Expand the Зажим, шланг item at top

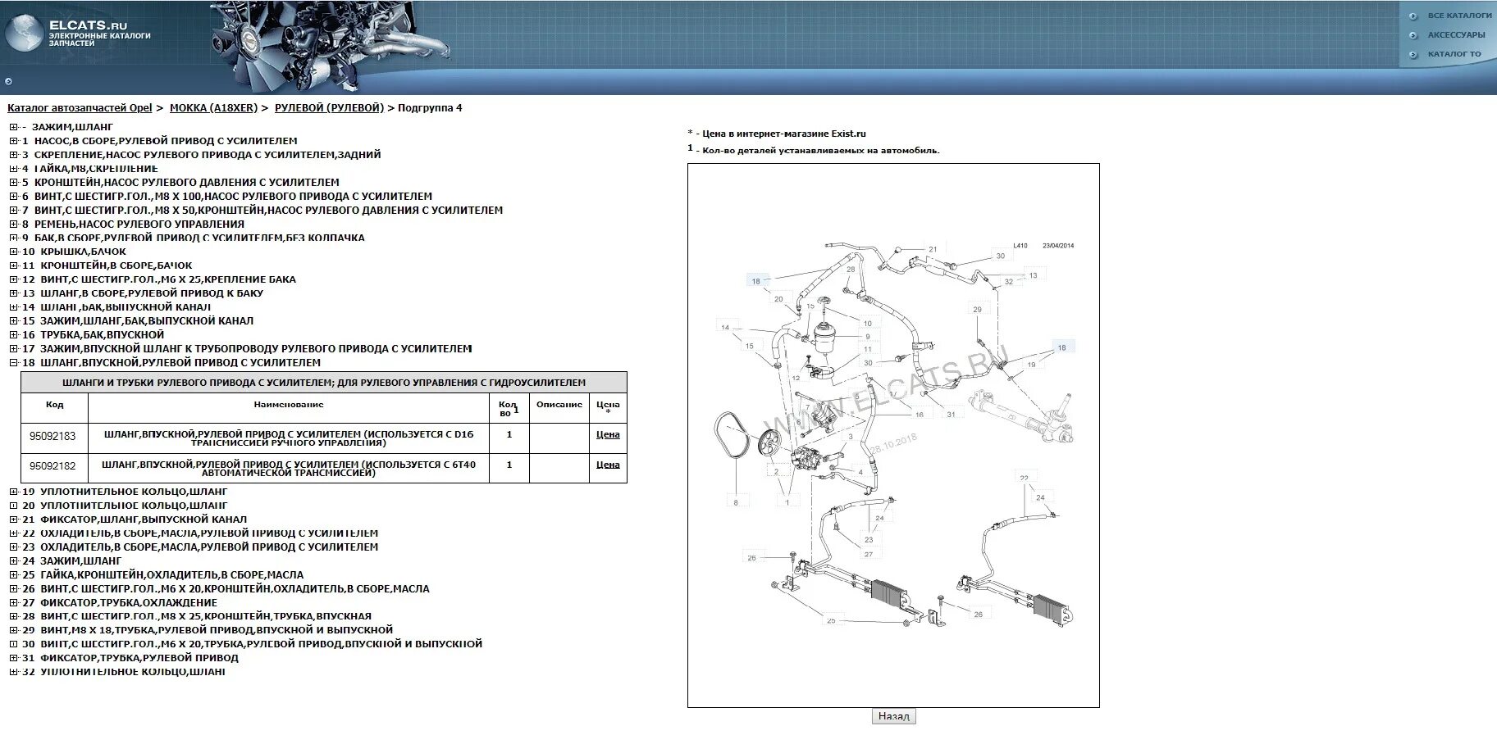coord(13,127)
